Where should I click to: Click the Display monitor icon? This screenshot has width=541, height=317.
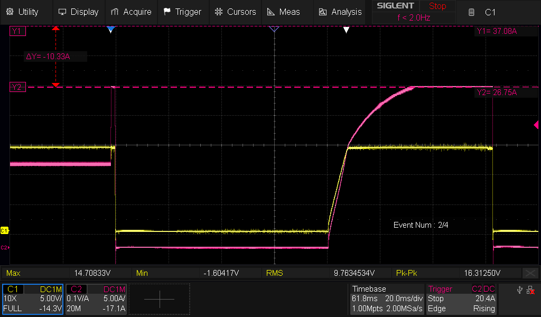tap(62, 12)
